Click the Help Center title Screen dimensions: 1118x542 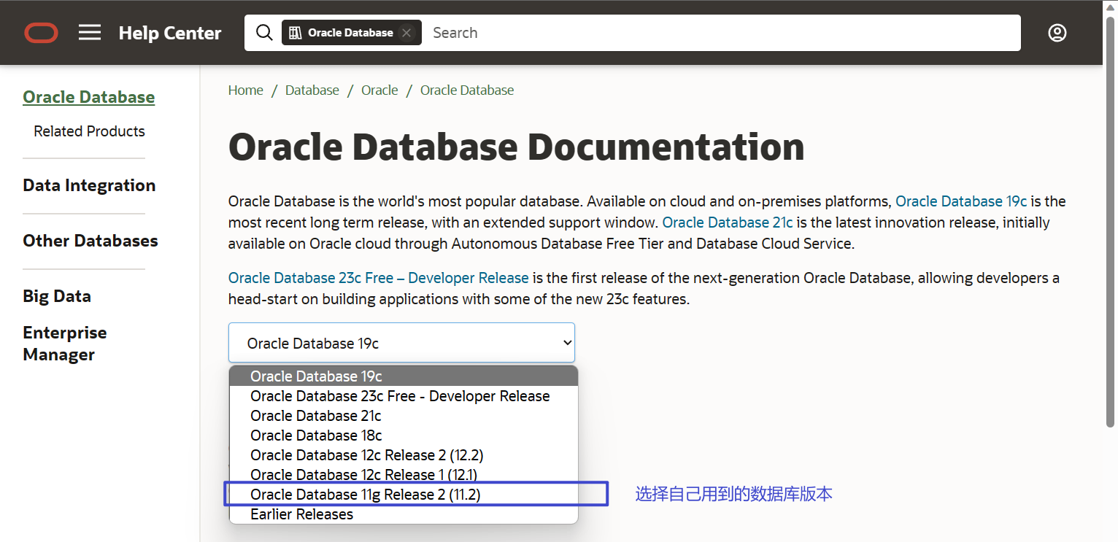[x=170, y=33]
